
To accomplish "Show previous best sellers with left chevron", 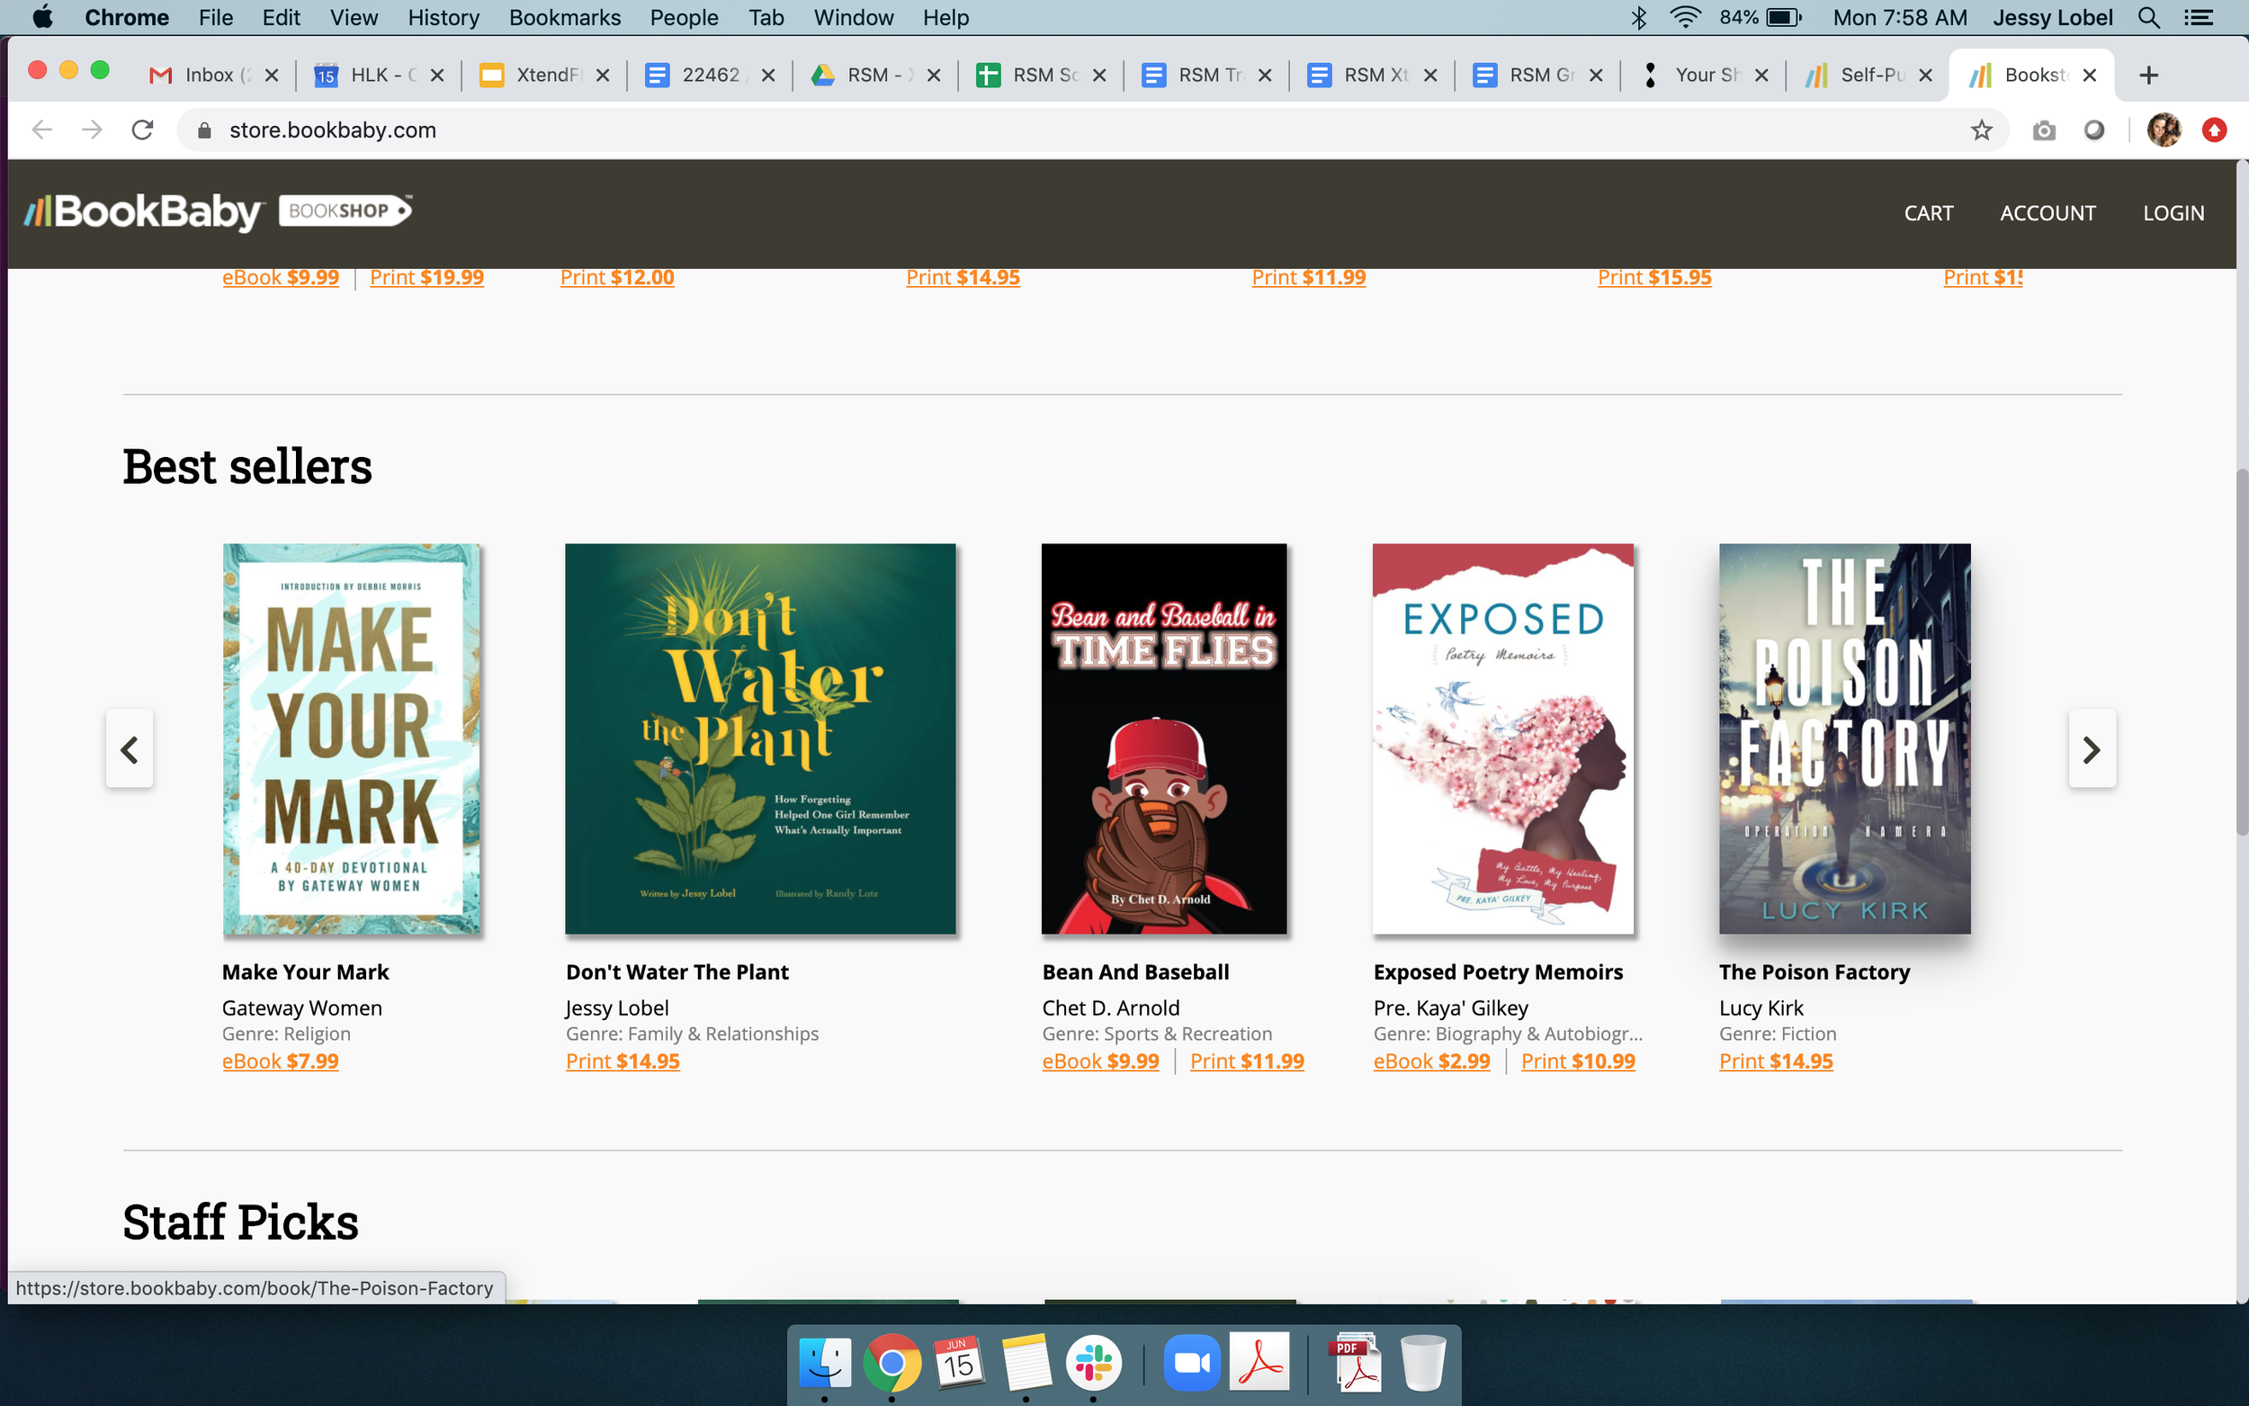I will click(x=130, y=749).
